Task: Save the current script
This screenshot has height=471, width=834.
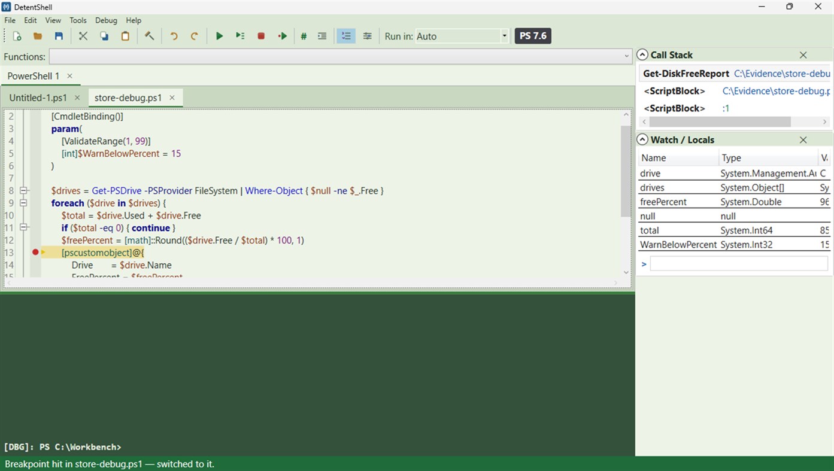Action: [x=59, y=36]
